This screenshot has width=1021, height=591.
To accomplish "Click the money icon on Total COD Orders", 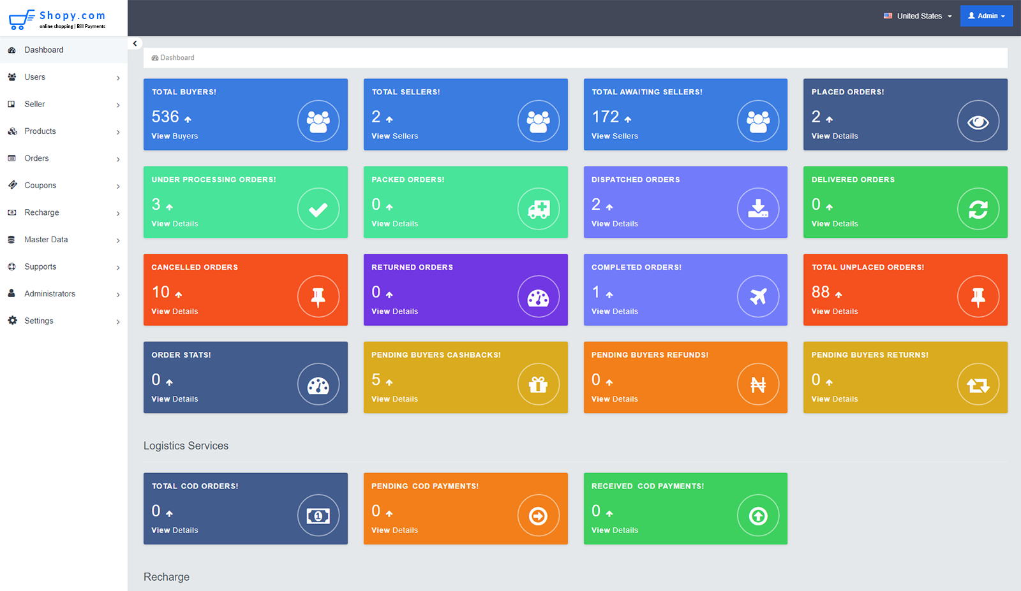I will (x=318, y=516).
